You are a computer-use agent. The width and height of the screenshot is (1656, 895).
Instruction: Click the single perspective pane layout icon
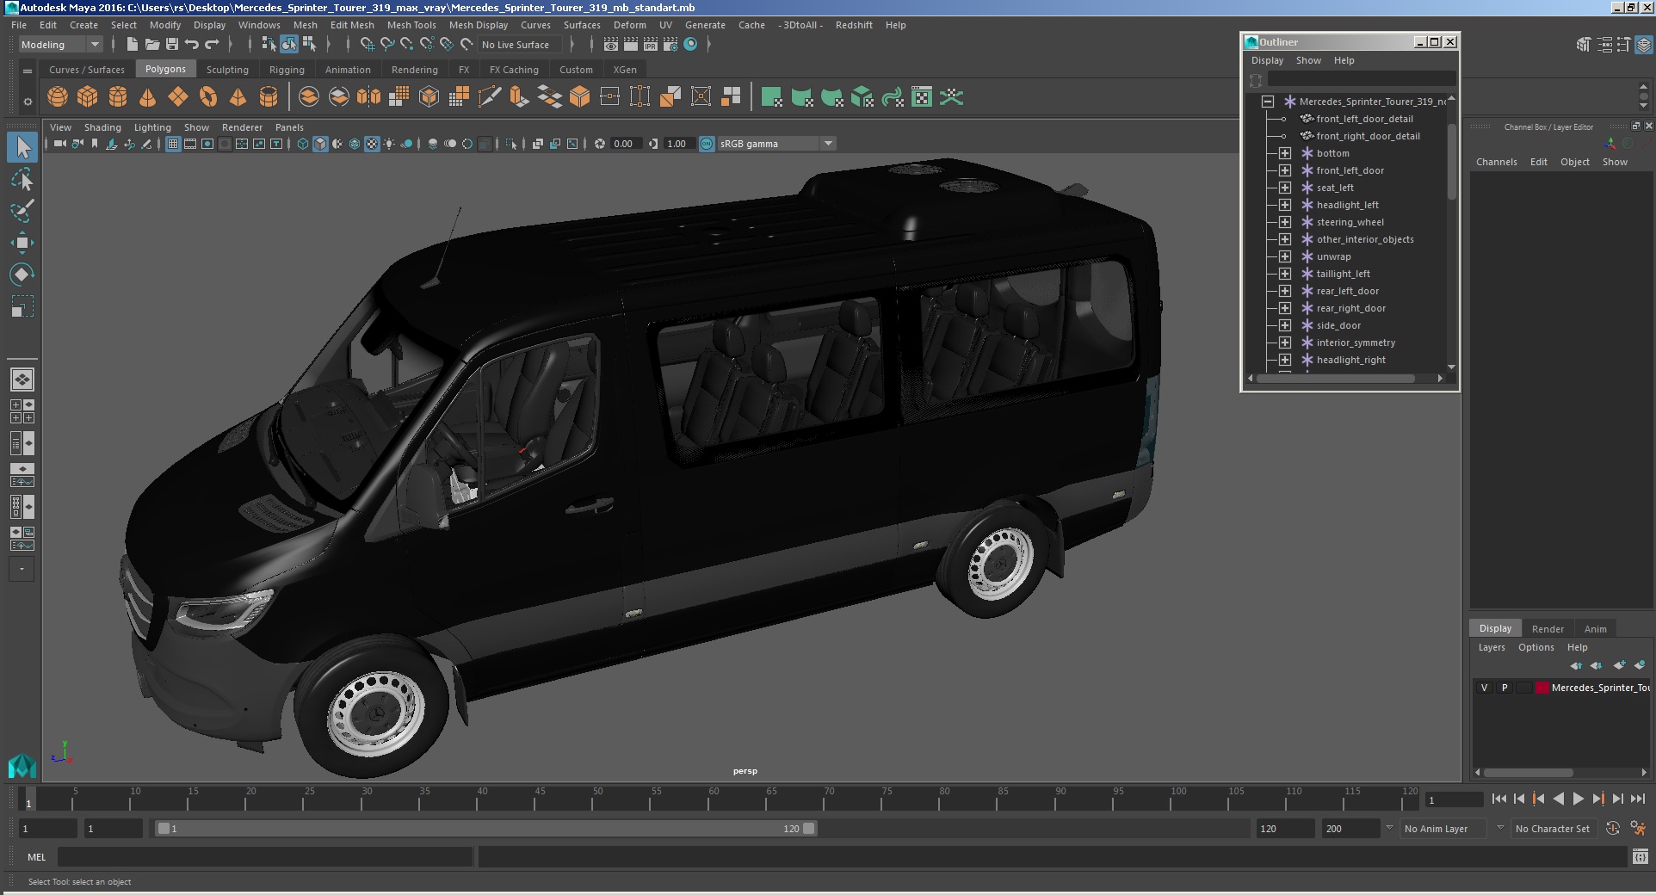point(22,380)
